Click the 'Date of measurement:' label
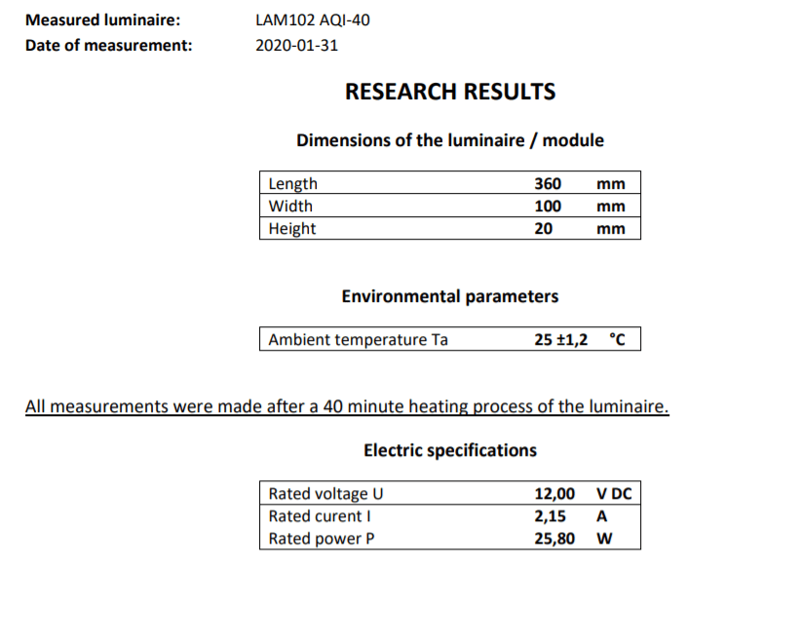Viewport: 801px width, 643px height. click(108, 45)
